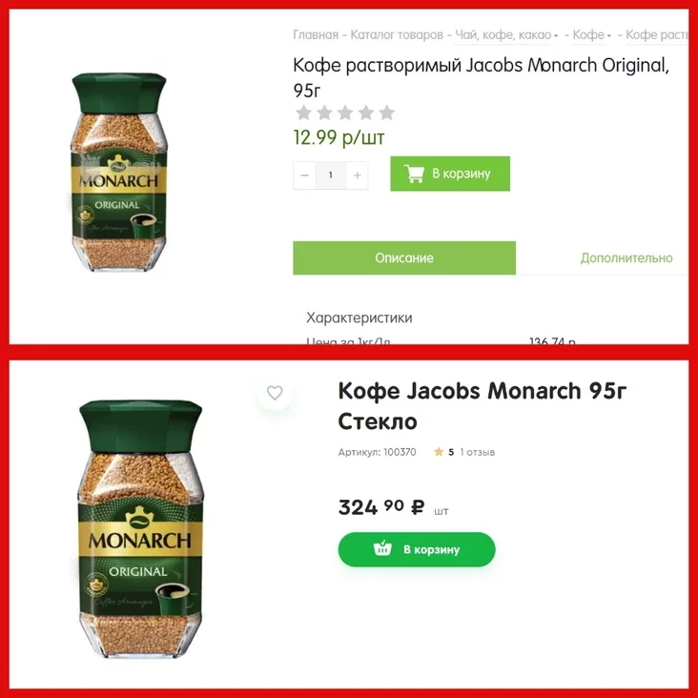This screenshot has height=698, width=698.
Task: Click the fifth rating star
Action: pos(387,113)
